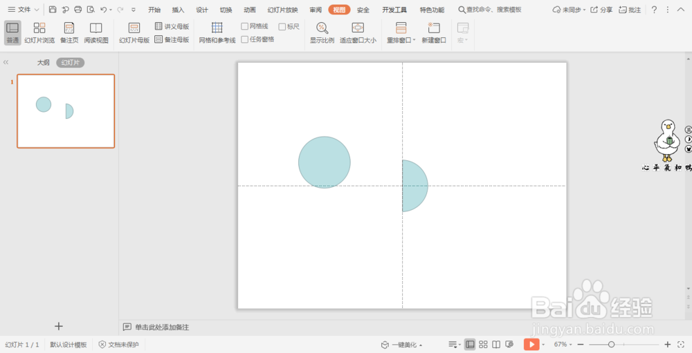
Task: Click the Save icon in quick access toolbar
Action: click(53, 9)
